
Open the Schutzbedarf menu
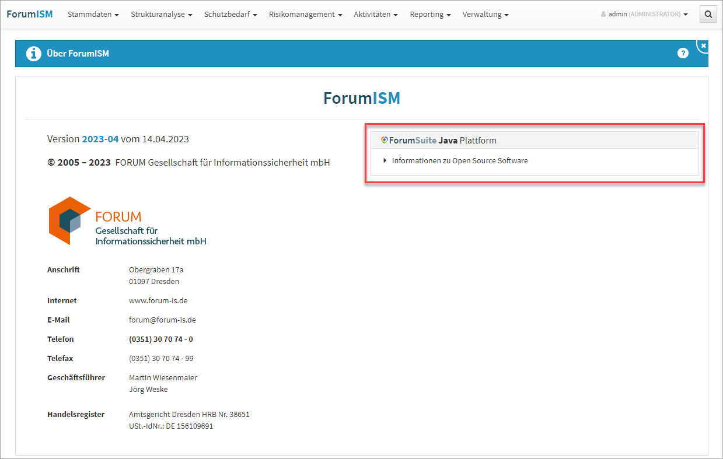tap(230, 15)
